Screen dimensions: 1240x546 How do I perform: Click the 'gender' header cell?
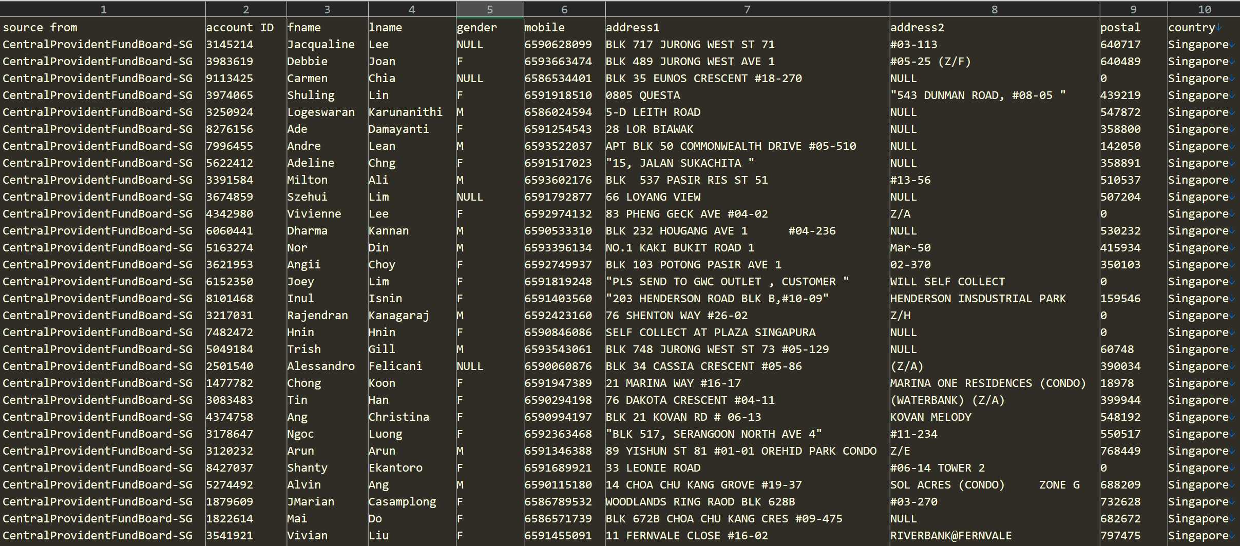tap(476, 28)
